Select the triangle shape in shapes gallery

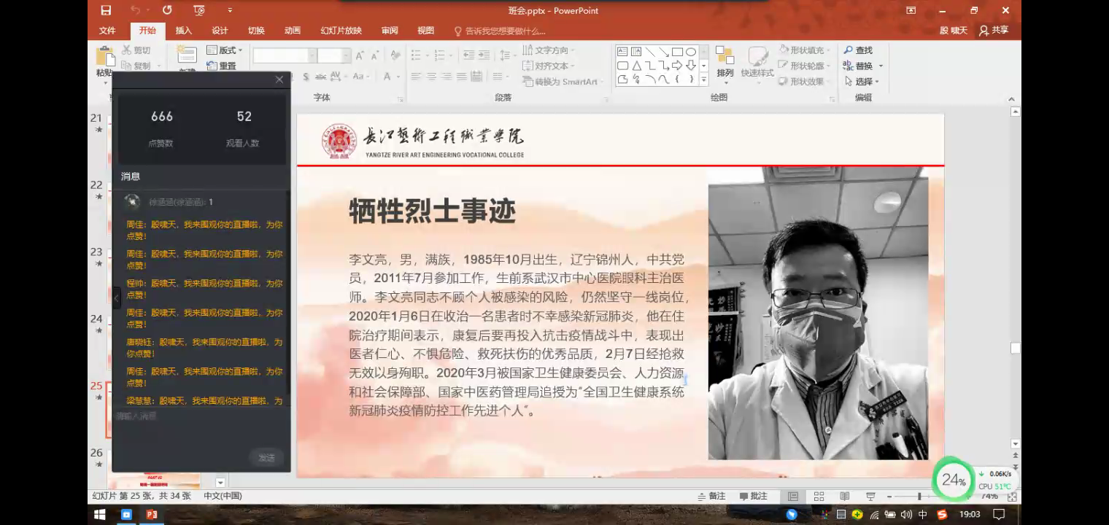tap(636, 66)
